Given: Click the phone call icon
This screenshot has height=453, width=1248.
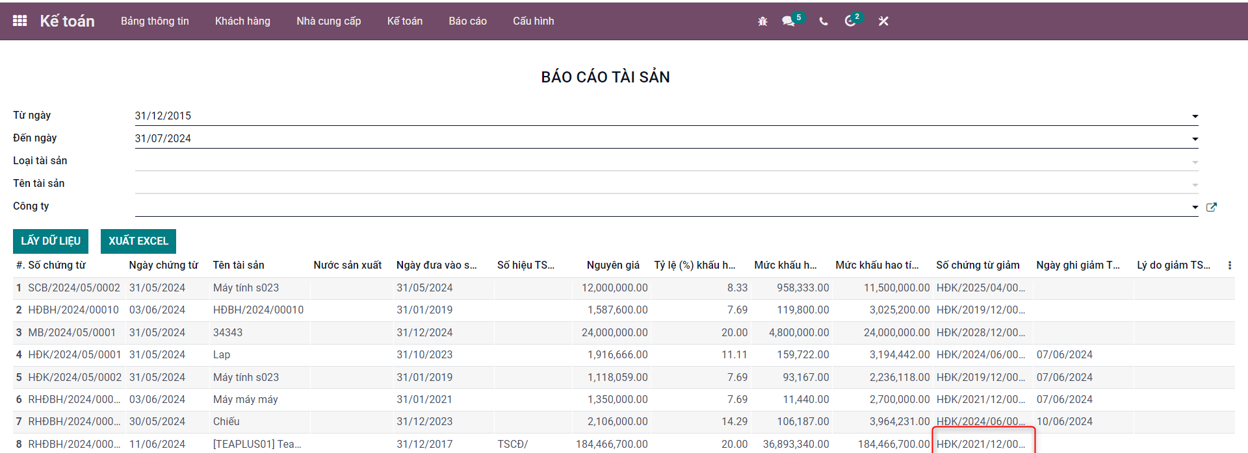Looking at the screenshot, I should click(824, 21).
